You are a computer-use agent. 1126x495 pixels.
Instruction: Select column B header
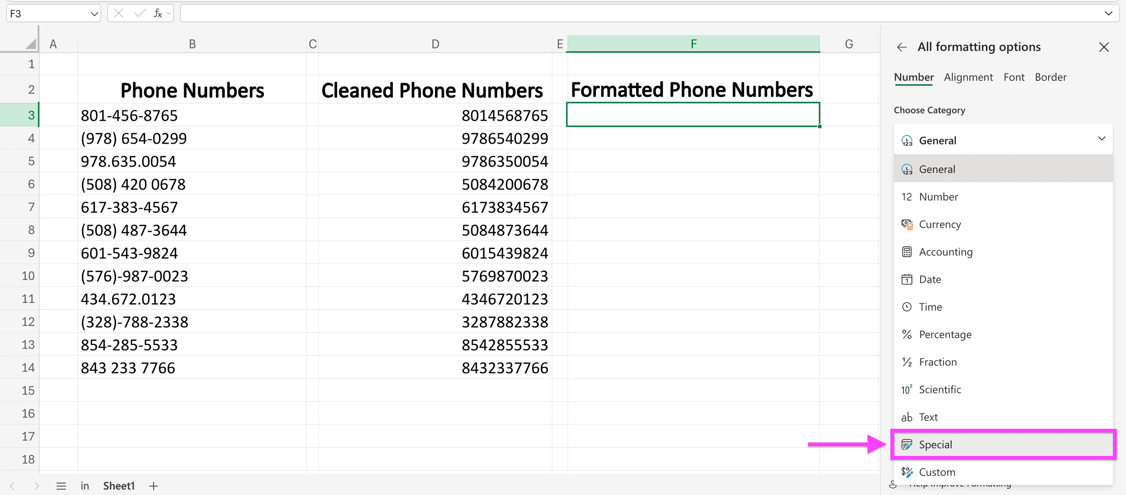[192, 44]
